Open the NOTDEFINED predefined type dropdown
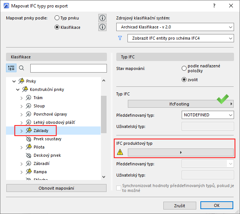Viewport: 240px width, 214px height. (x=207, y=115)
